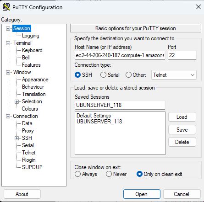Image resolution: width=204 pixels, height=202 pixels.
Task: Open the Rlogin settings category
Action: [x=29, y=160]
